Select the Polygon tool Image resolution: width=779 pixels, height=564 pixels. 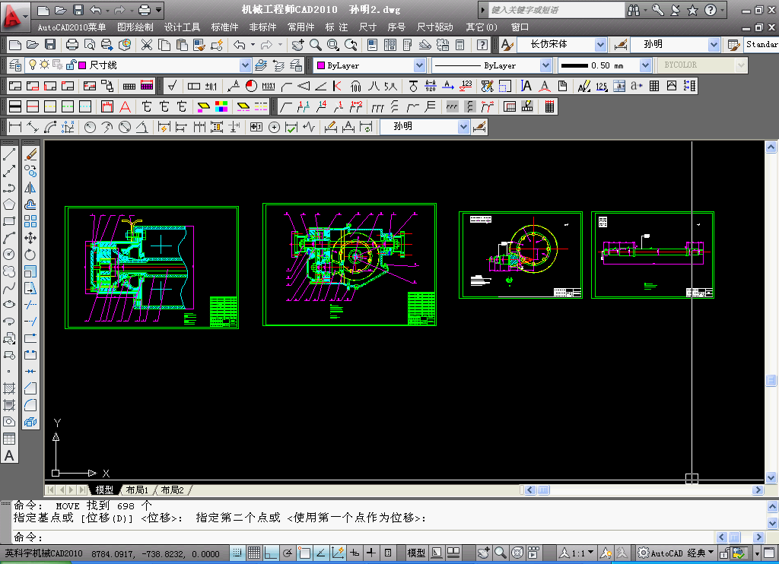9,204
